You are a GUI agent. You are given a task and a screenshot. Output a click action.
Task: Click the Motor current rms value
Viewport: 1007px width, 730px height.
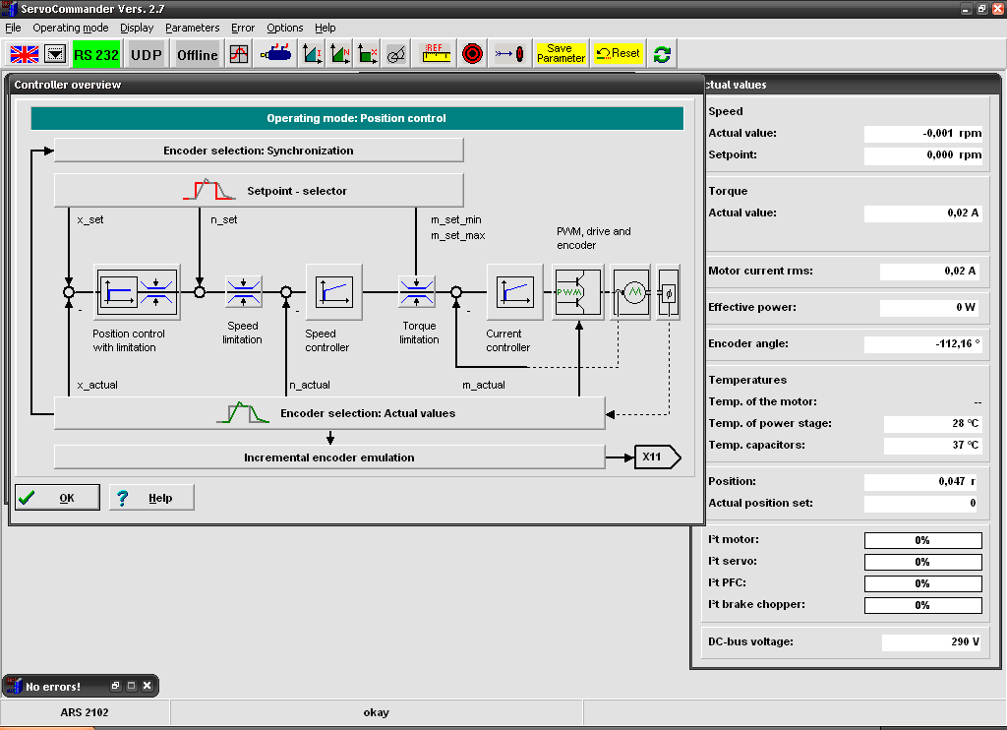(x=930, y=272)
